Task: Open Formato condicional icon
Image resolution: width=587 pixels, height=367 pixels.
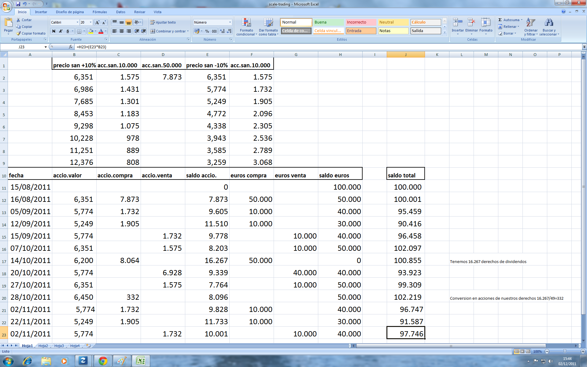Action: [x=246, y=23]
